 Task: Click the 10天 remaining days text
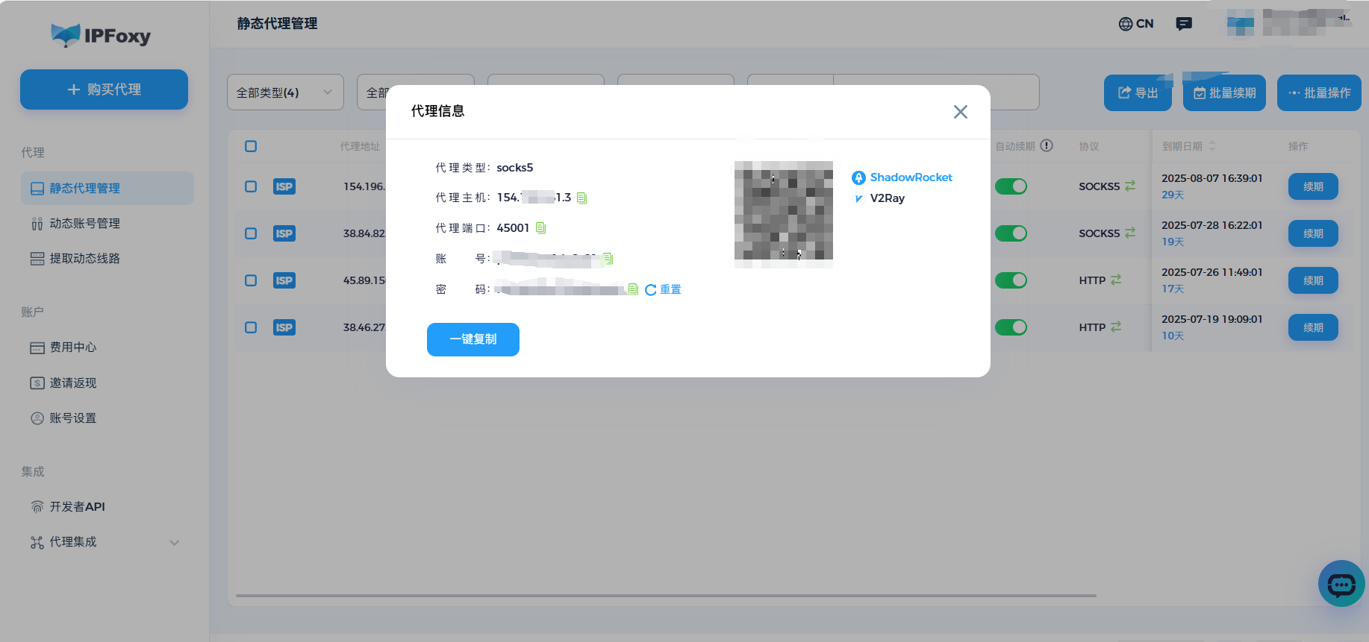point(1173,336)
